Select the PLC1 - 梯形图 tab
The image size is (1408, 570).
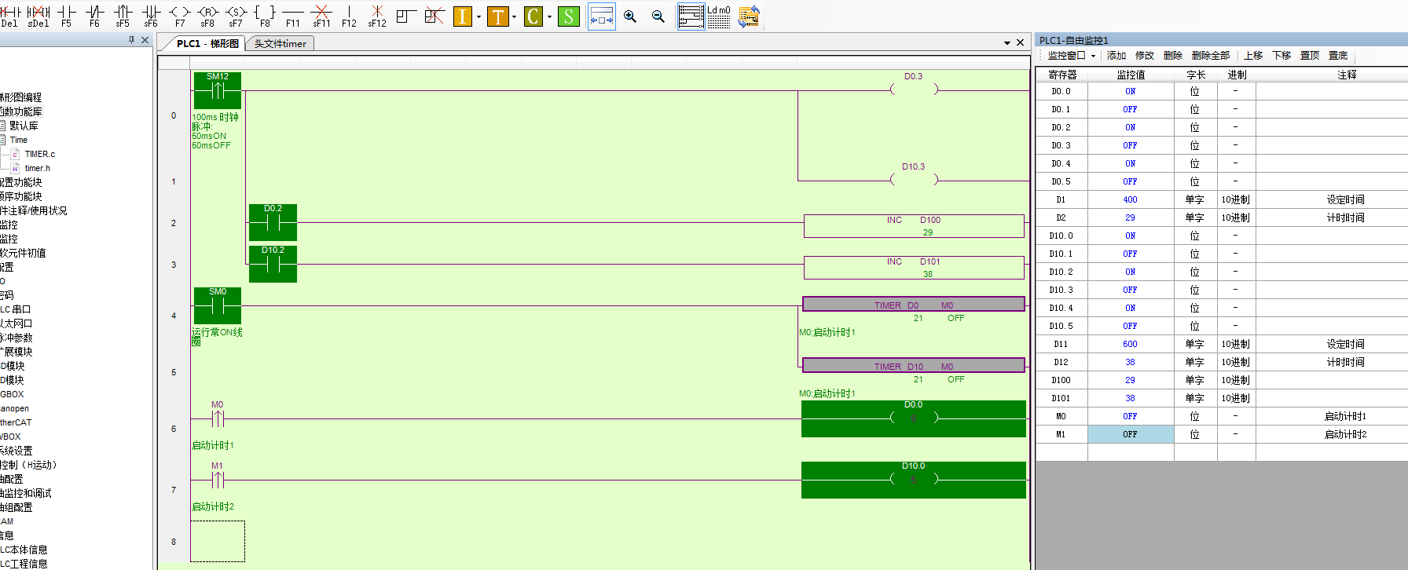click(207, 44)
